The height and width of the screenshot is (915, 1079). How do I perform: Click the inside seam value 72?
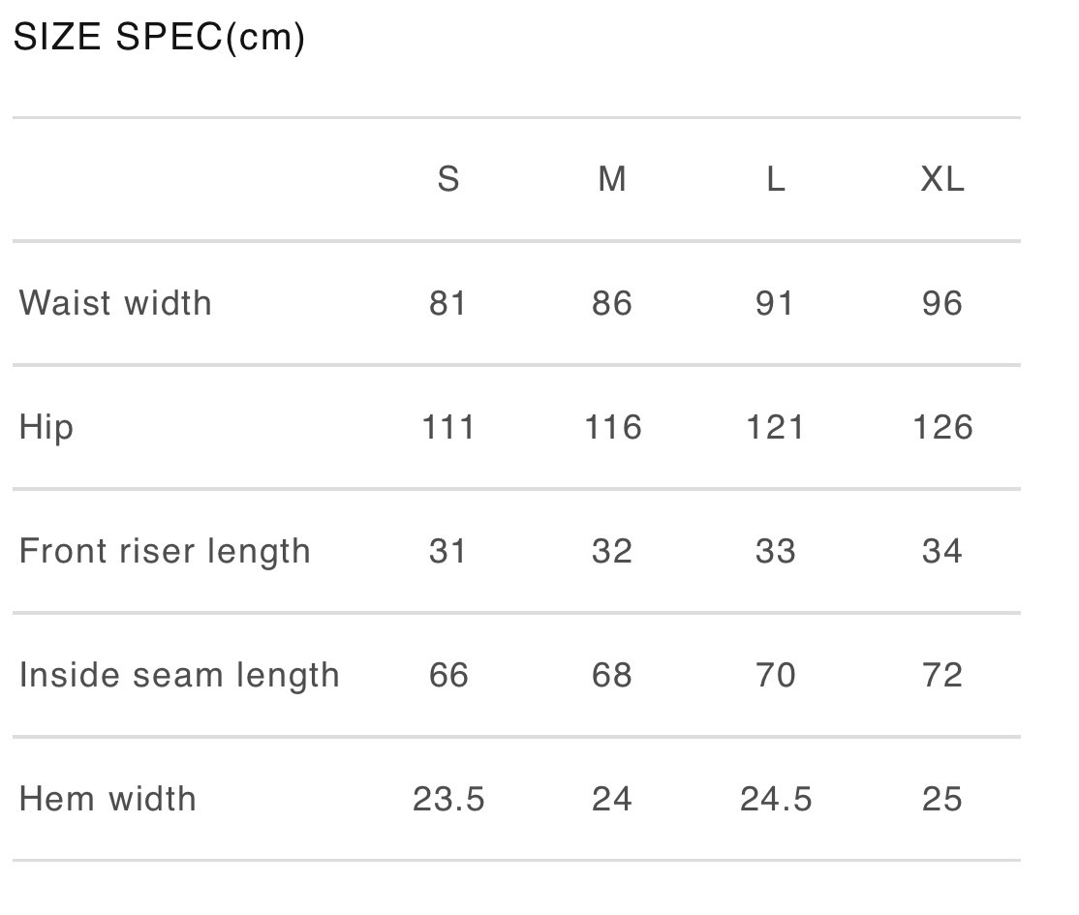(942, 675)
